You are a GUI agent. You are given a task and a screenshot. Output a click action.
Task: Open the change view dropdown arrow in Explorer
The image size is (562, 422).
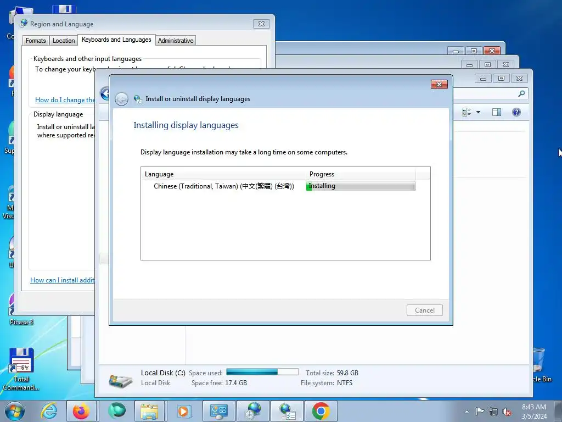pos(478,112)
